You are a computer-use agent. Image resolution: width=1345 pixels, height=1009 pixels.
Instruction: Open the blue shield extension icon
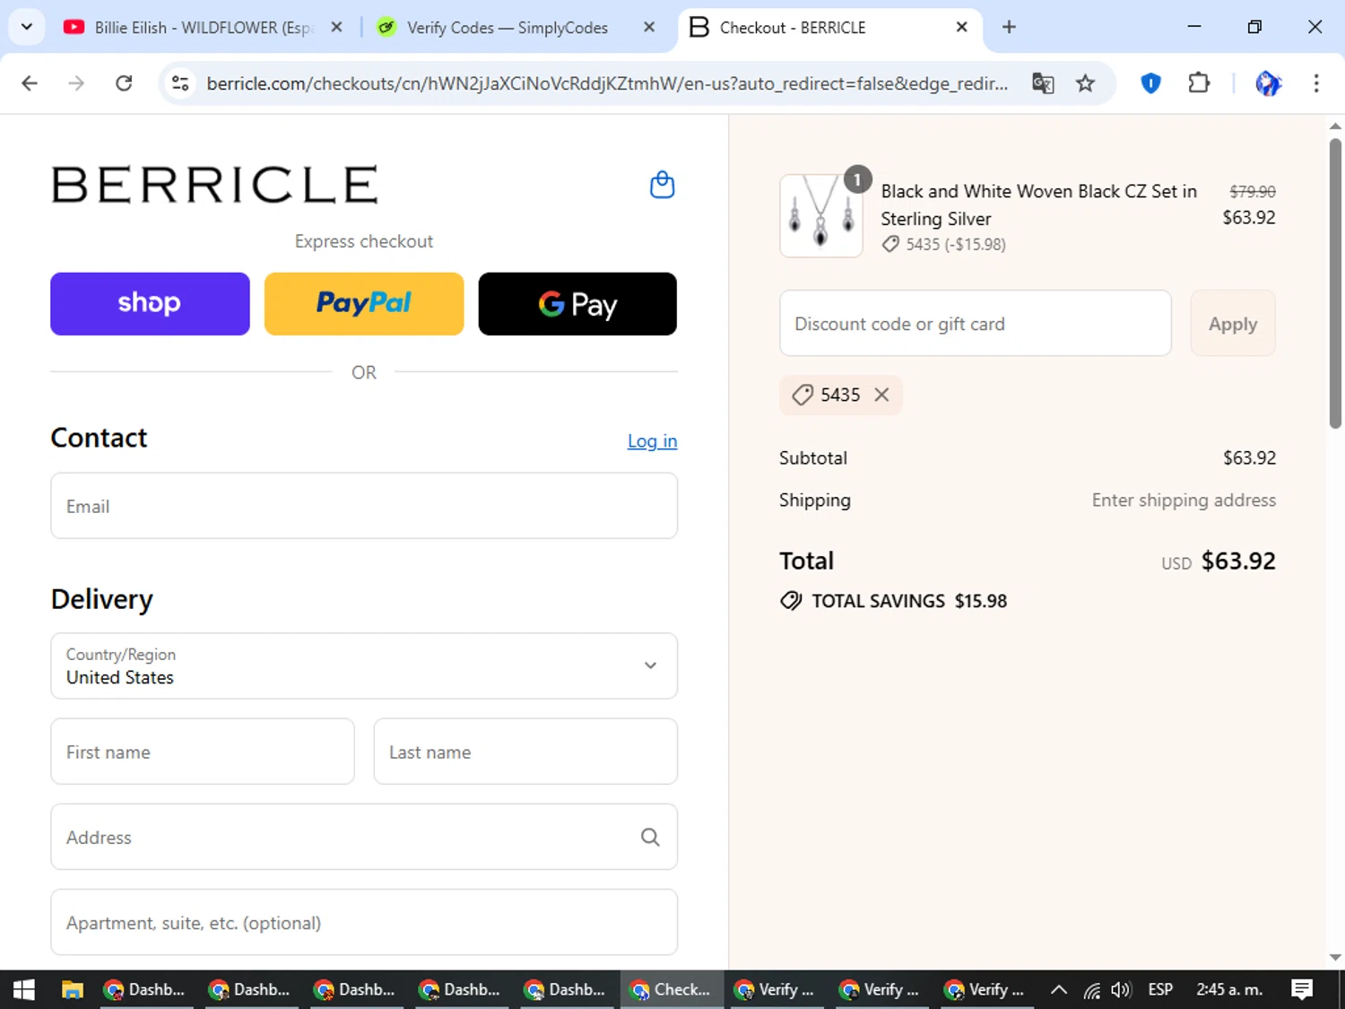point(1150,83)
